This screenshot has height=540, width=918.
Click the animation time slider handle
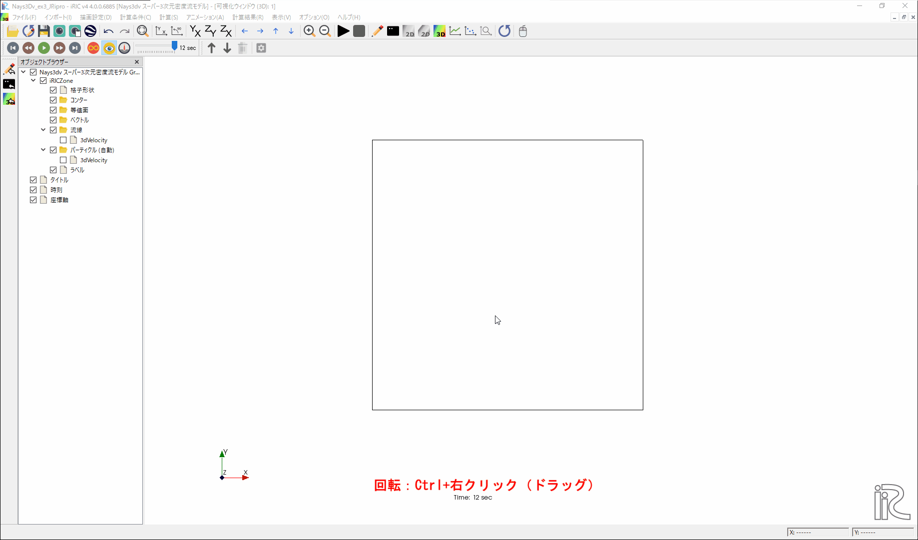point(174,46)
